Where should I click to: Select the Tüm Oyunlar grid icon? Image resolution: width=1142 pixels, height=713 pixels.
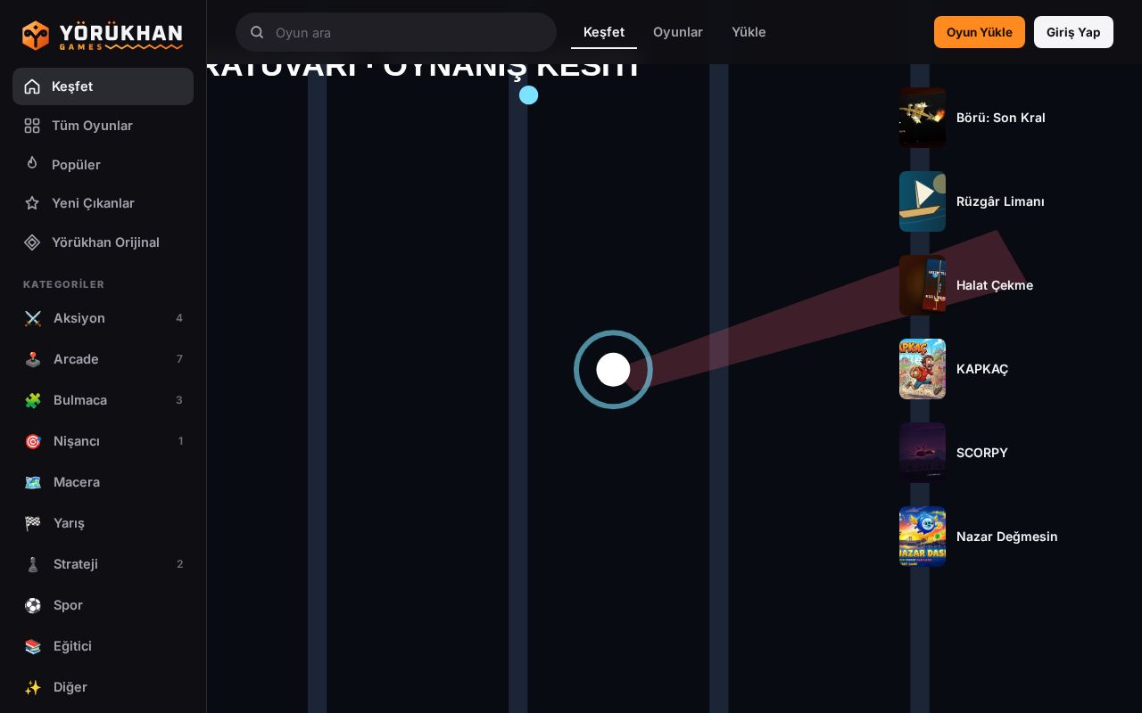tap(32, 126)
